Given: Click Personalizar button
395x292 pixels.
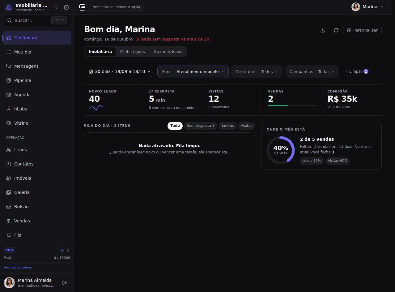Looking at the screenshot, I should coord(362,30).
